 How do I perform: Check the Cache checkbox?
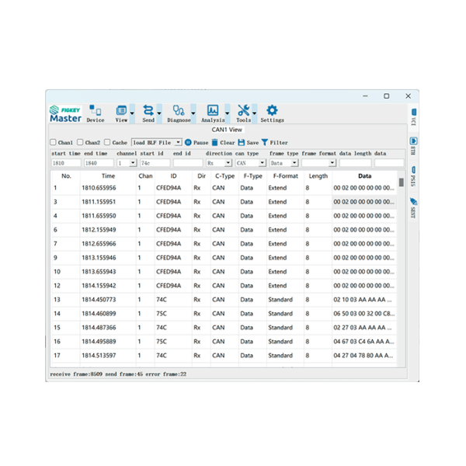point(107,143)
